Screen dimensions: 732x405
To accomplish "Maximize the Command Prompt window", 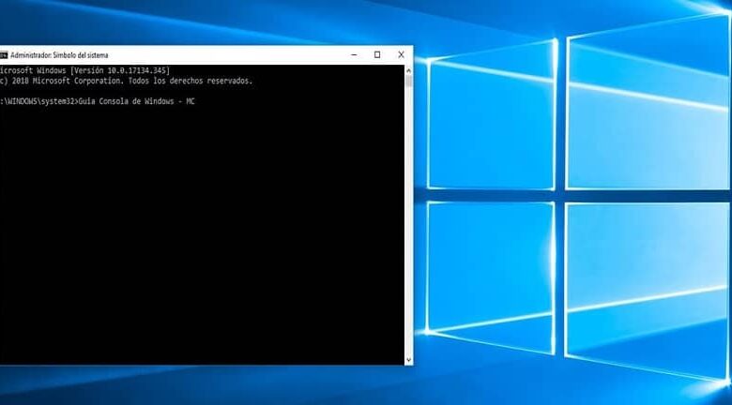I will [x=377, y=55].
